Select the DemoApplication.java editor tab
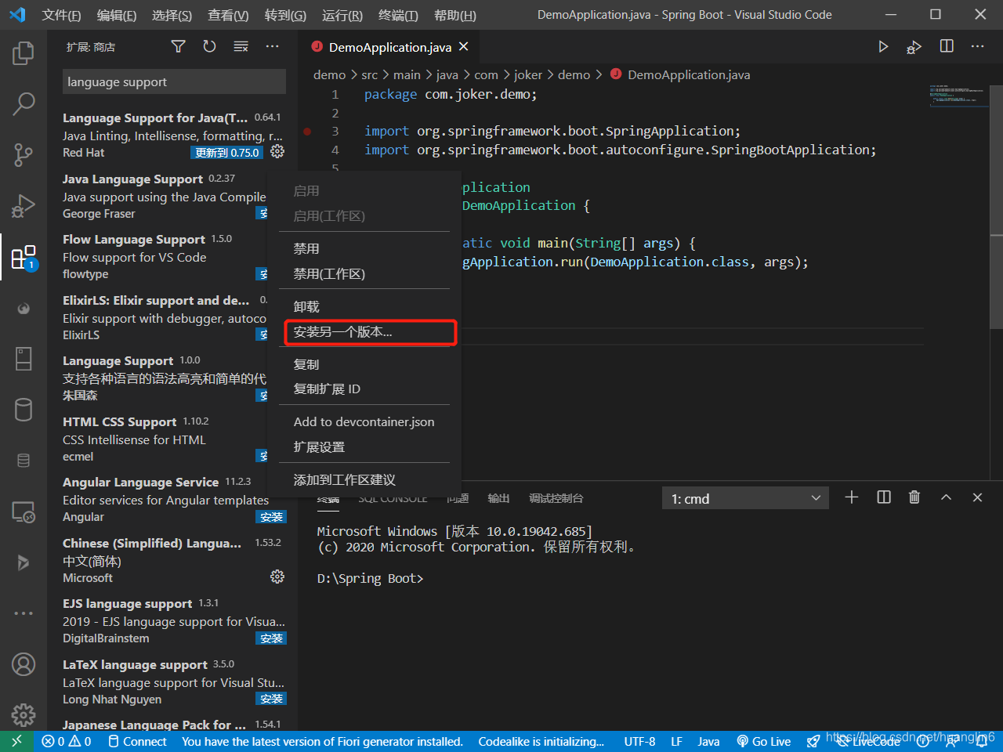The image size is (1003, 752). 389,47
